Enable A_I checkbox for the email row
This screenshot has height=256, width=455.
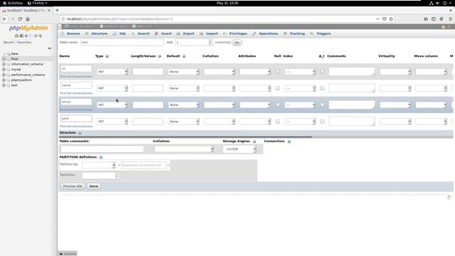[322, 105]
